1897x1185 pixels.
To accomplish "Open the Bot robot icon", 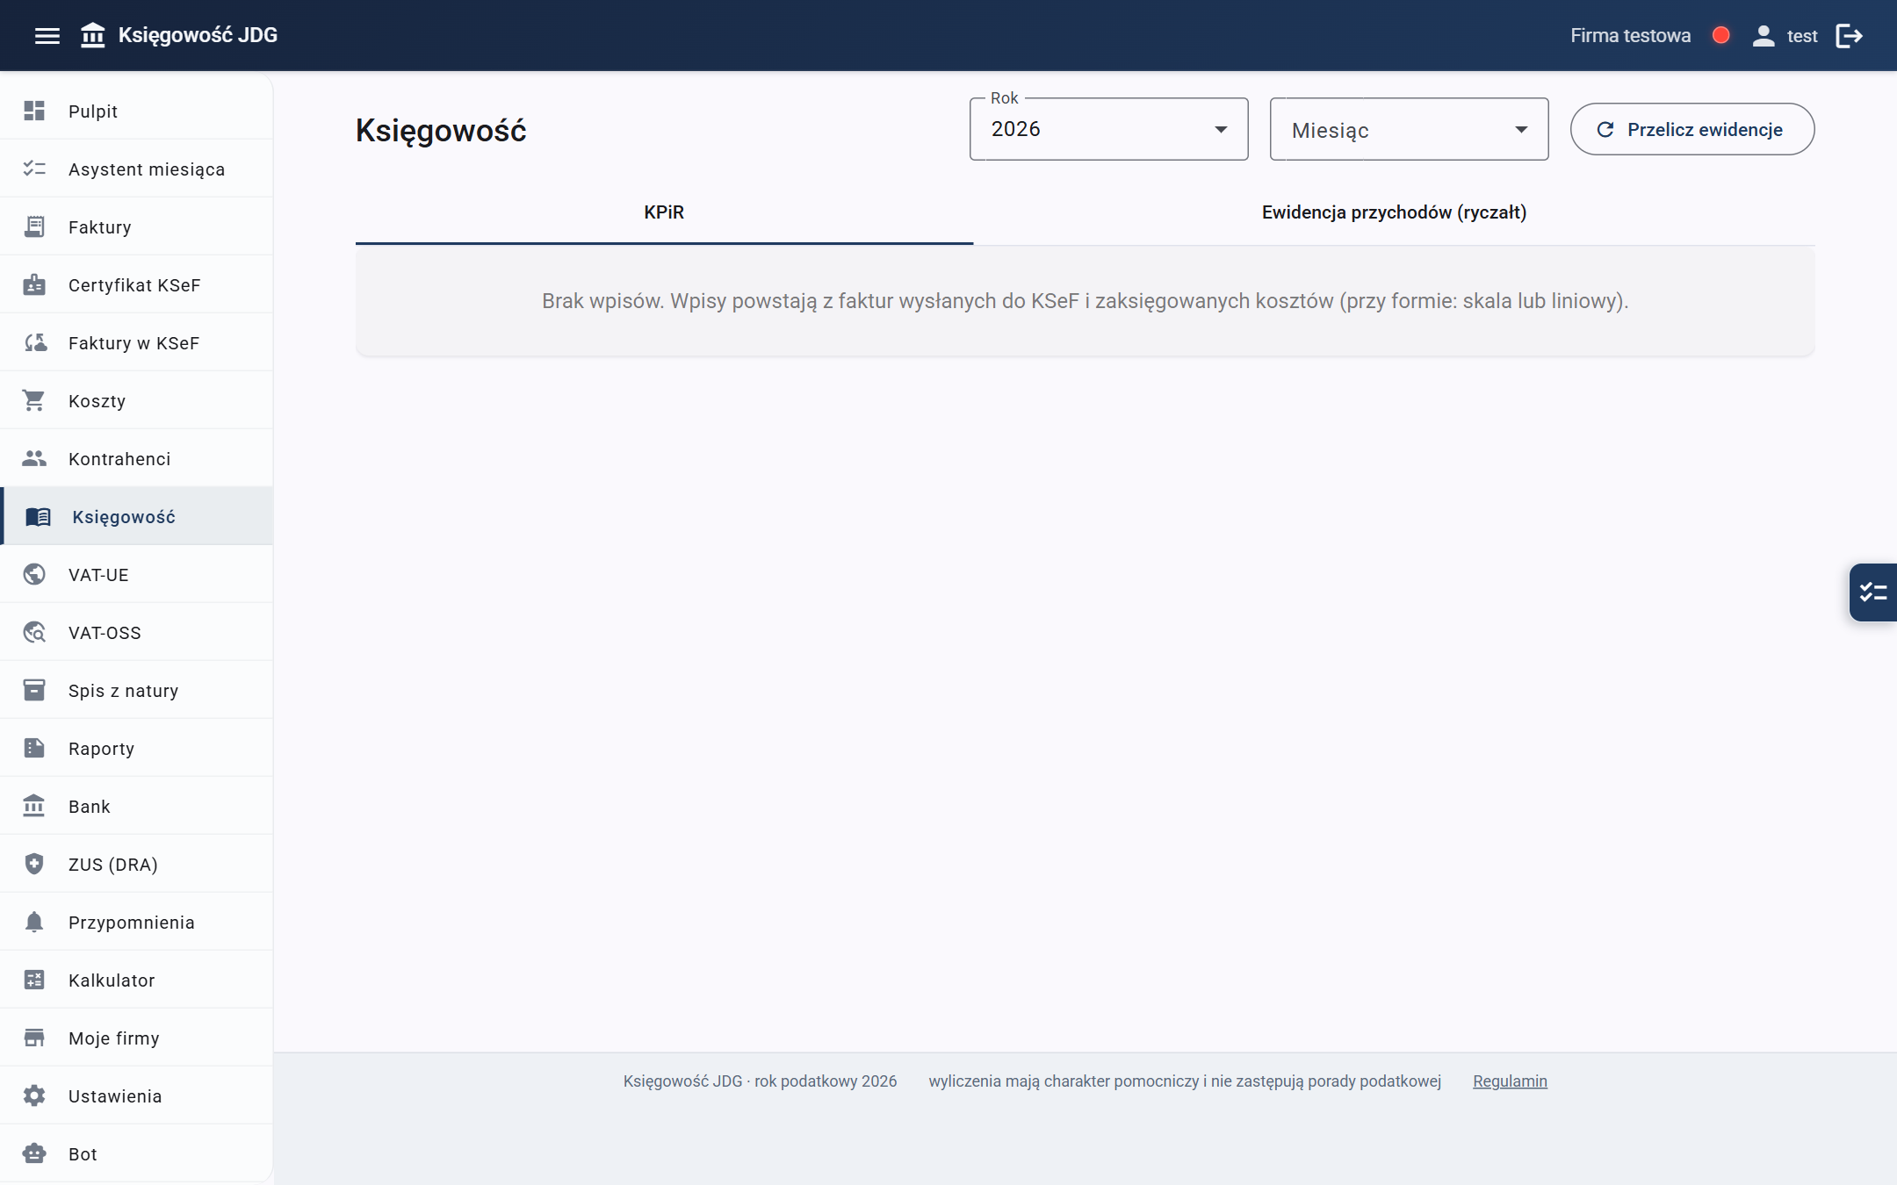I will tap(34, 1153).
